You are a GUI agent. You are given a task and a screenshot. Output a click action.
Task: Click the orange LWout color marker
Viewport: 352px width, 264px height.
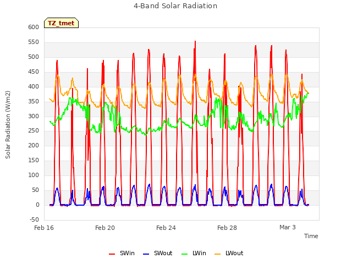coord(218,254)
